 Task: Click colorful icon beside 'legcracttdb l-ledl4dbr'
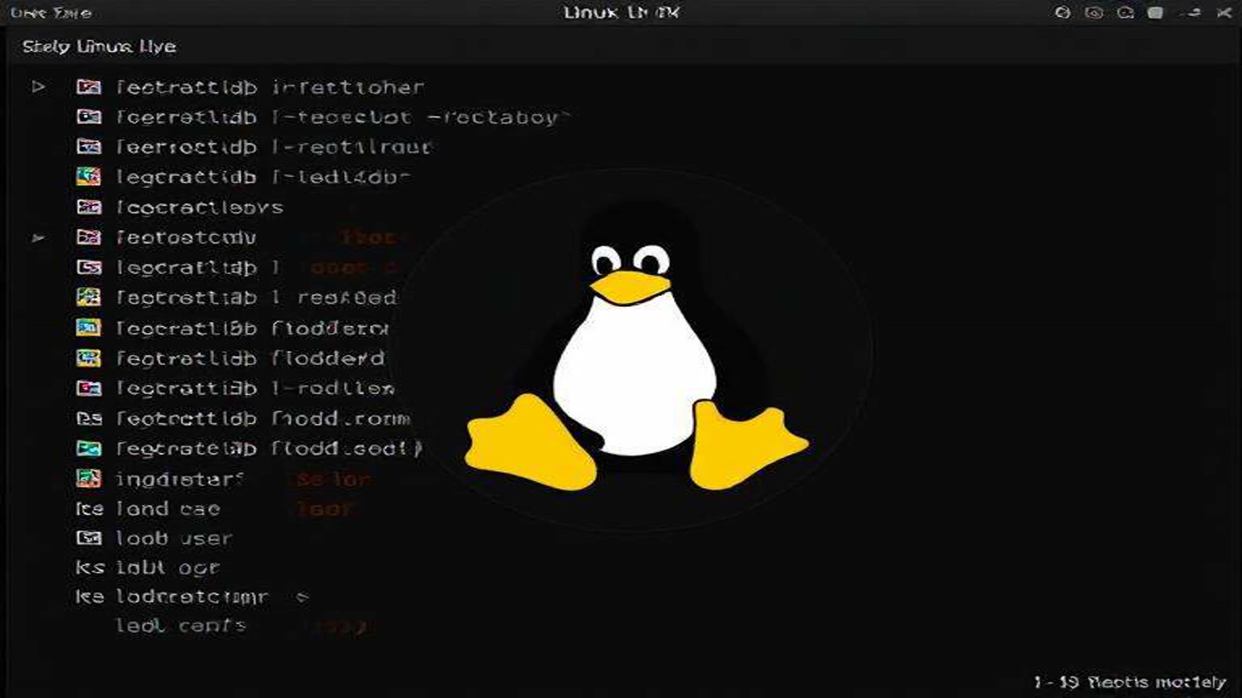click(x=89, y=176)
